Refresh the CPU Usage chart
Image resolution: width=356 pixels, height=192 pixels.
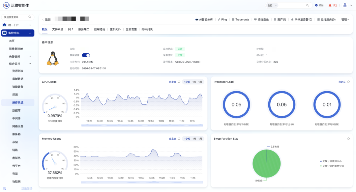[179, 82]
